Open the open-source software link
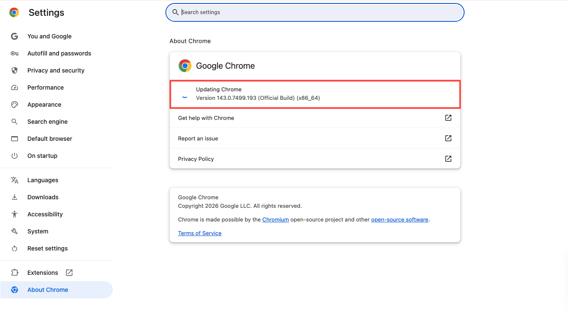This screenshot has width=568, height=332. [400, 219]
